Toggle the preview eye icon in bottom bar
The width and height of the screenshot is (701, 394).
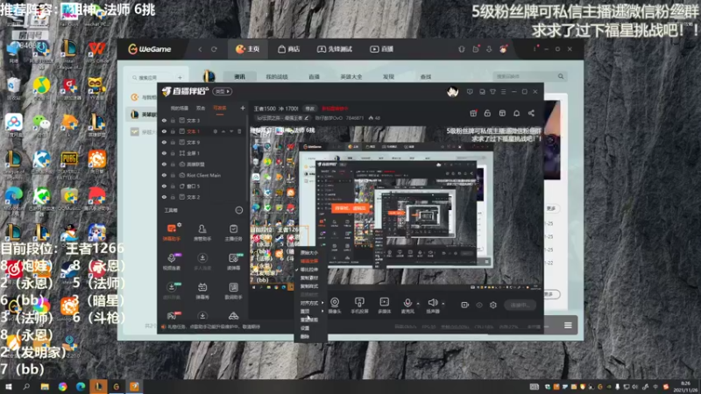pyautogui.click(x=479, y=305)
